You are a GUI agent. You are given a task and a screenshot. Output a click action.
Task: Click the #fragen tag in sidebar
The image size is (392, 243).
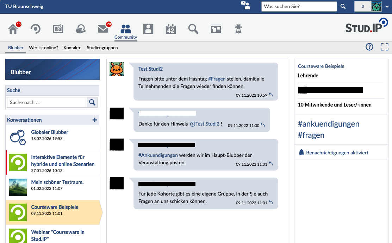tap(311, 135)
